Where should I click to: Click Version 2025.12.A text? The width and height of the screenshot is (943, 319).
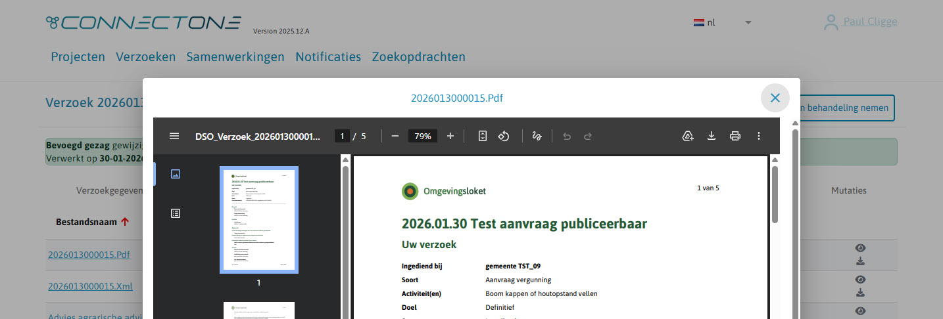(x=281, y=31)
